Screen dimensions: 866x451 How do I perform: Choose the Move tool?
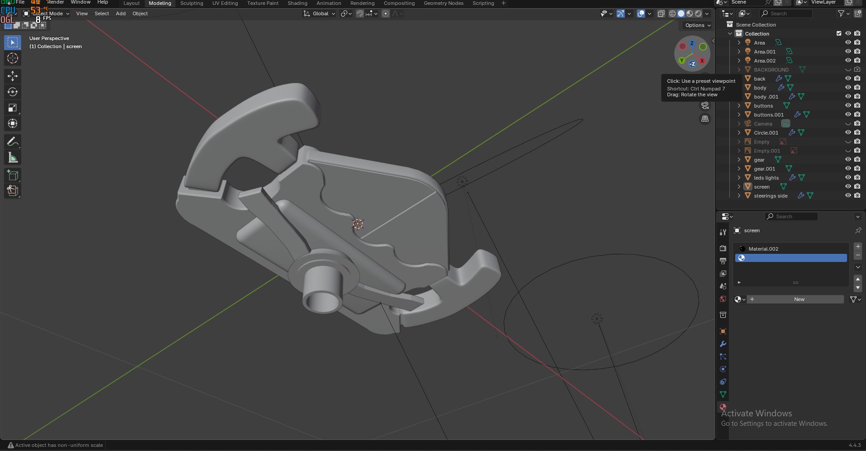coord(13,76)
